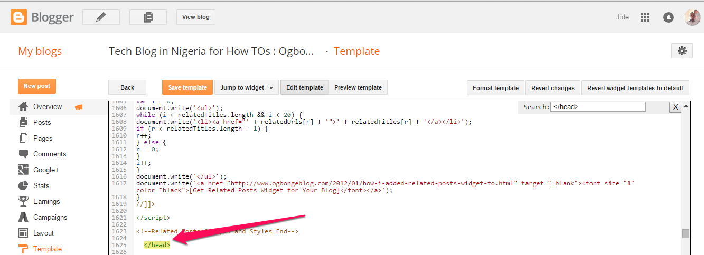Click Revert widget templates to default
Viewport: 704px width, 255px height.
(635, 88)
